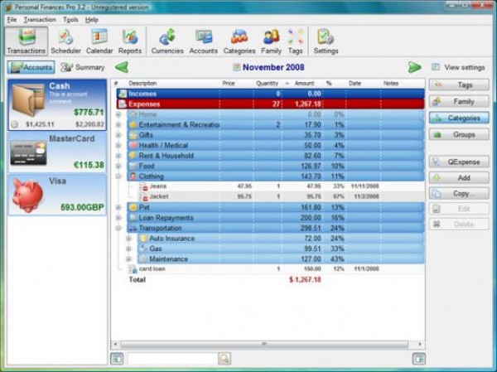Sort by the Date column header
Viewport: 497px width, 372px height.
tap(355, 84)
